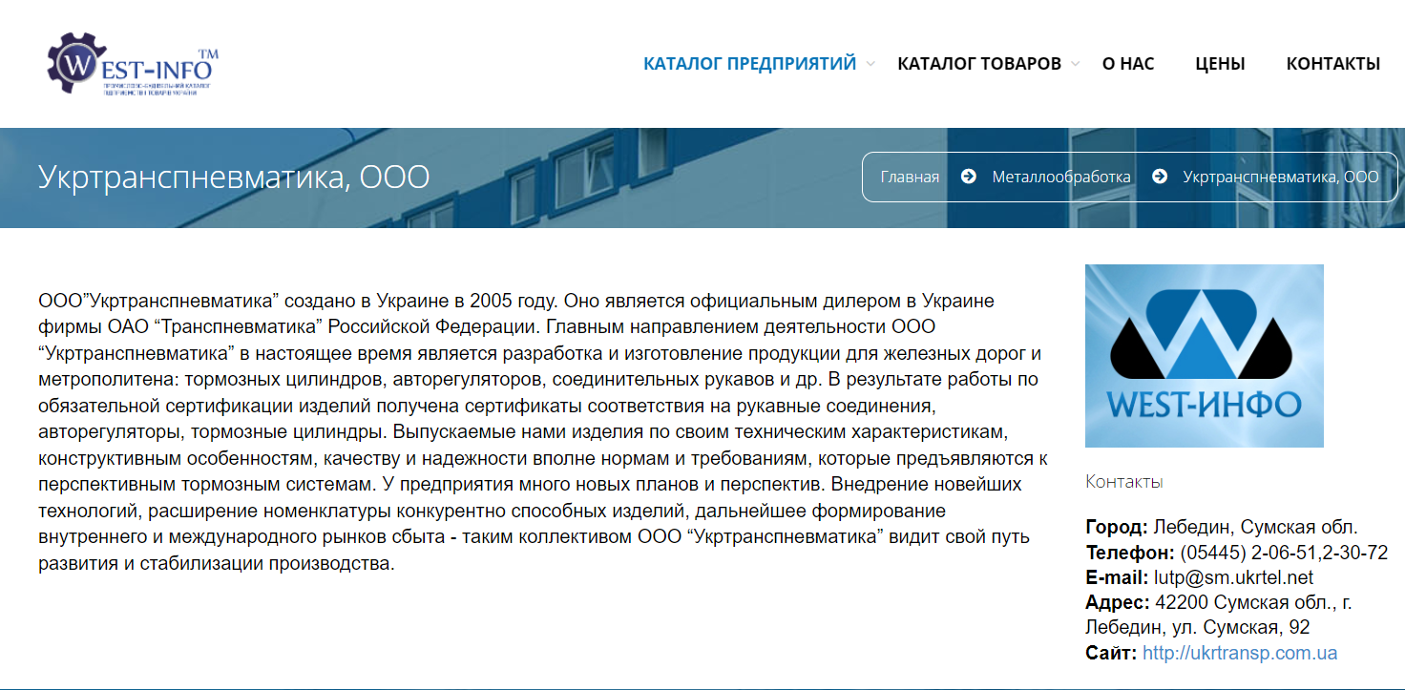Image resolution: width=1405 pixels, height=690 pixels.
Task: Click the Укртранспневматика, ООО page title
Action: pos(234,177)
